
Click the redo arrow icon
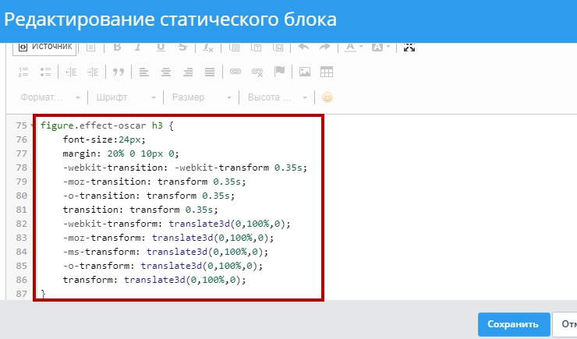pos(325,47)
